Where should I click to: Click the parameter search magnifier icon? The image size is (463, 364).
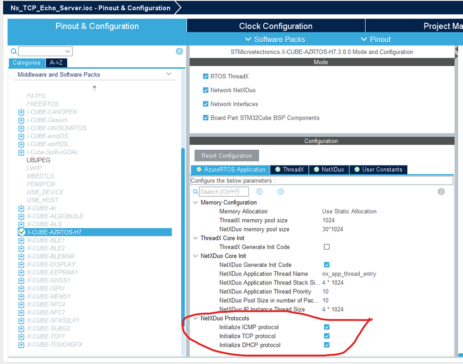click(195, 192)
